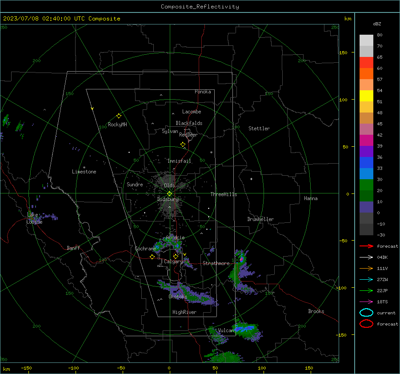Click the asterisk marker above Limestone
This screenshot has width=400, height=374.
(84, 168)
